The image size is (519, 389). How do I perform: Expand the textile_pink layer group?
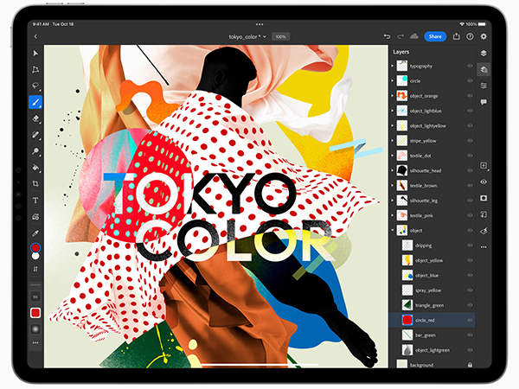point(393,215)
